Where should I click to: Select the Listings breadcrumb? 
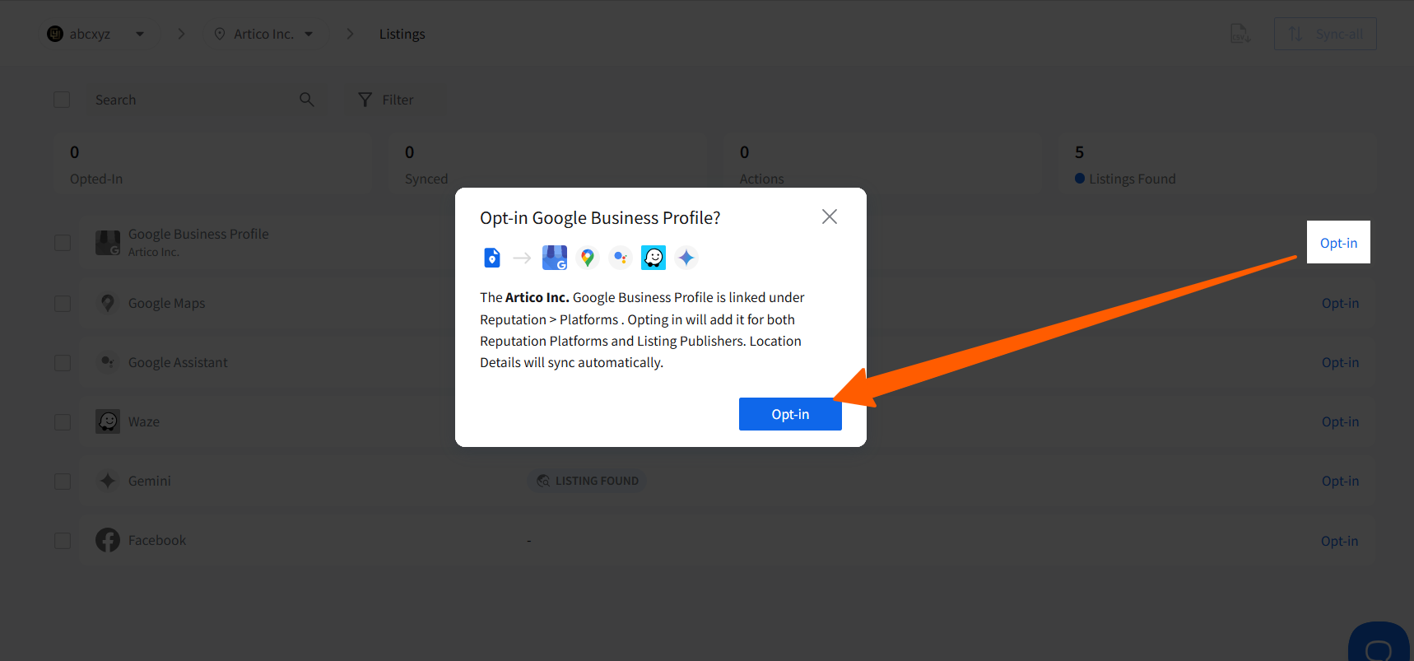[x=402, y=34]
